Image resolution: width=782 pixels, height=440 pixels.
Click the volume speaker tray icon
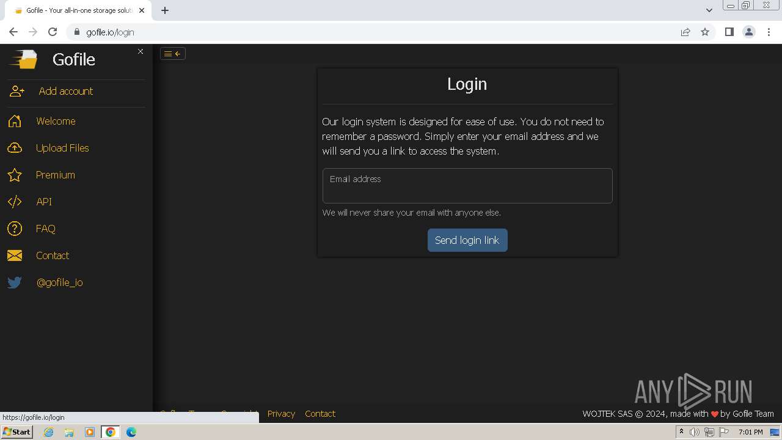[695, 432]
